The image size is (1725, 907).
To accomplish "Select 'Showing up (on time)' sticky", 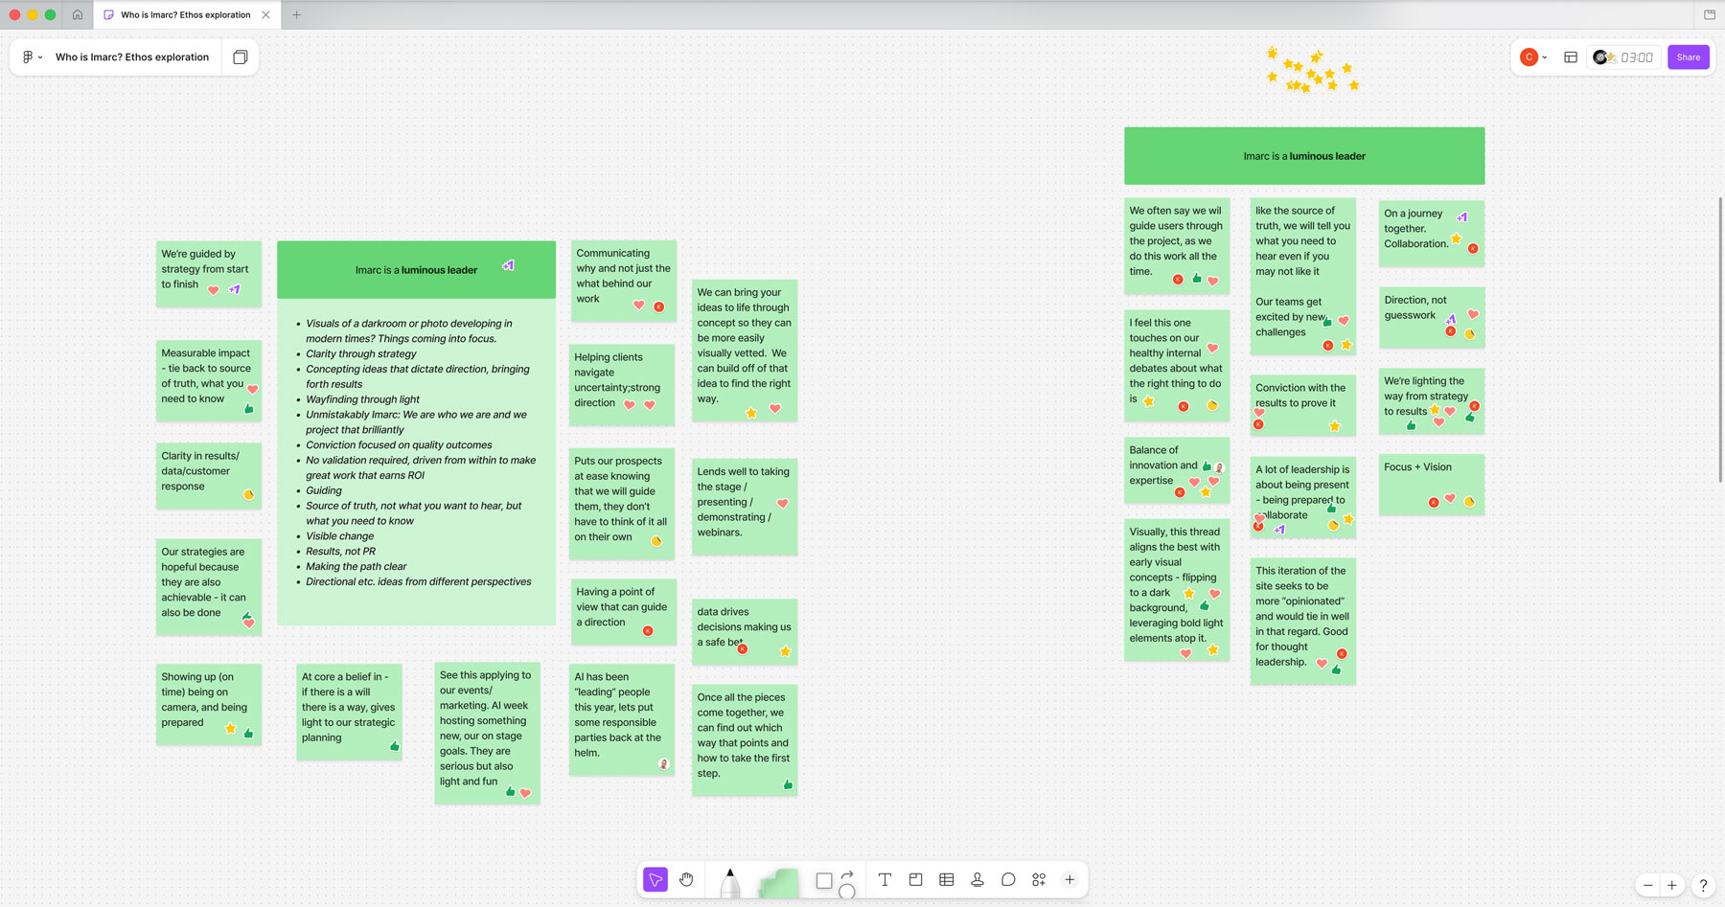I will point(209,704).
